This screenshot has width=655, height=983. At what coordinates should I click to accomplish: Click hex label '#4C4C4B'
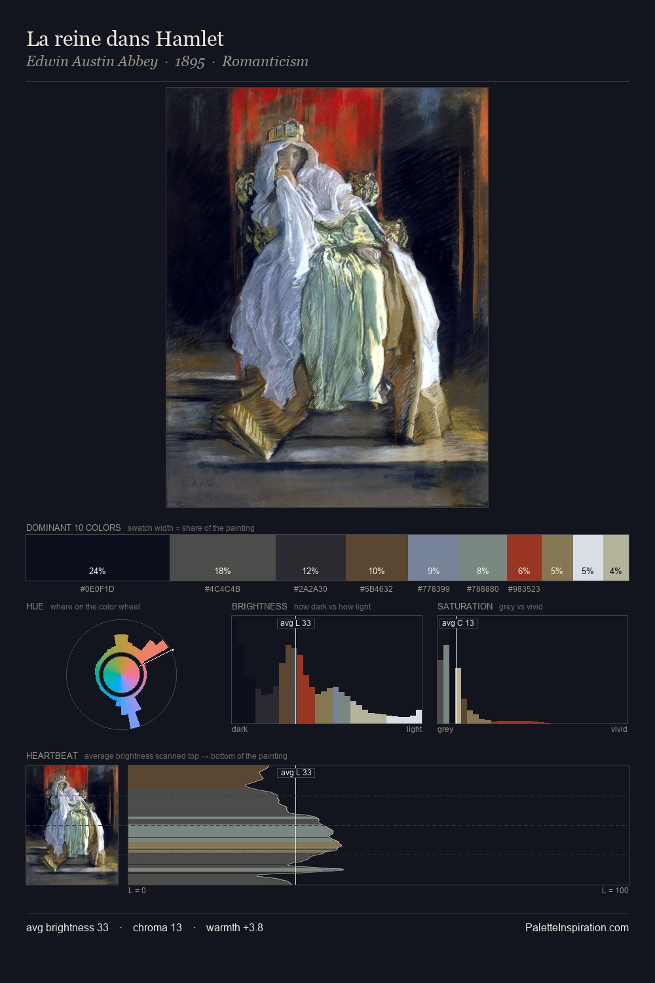(223, 589)
